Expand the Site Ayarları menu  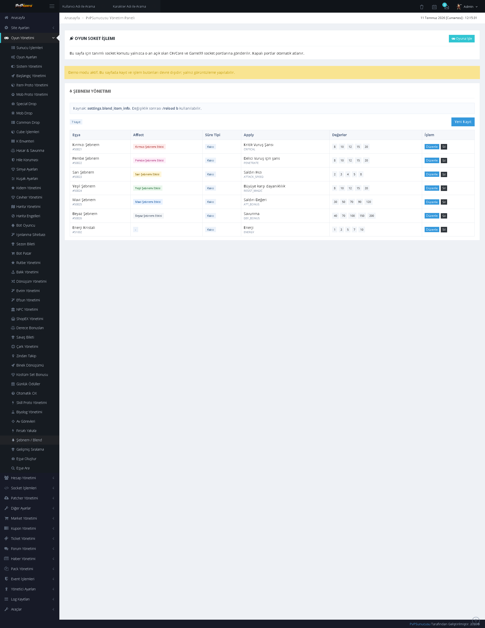(x=30, y=28)
